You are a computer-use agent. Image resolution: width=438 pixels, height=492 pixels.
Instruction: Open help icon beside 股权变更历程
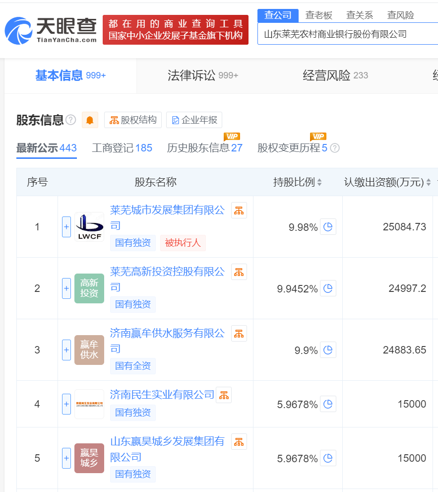point(335,148)
